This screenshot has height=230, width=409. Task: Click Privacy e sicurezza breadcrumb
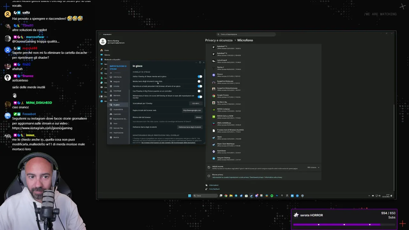(x=219, y=40)
